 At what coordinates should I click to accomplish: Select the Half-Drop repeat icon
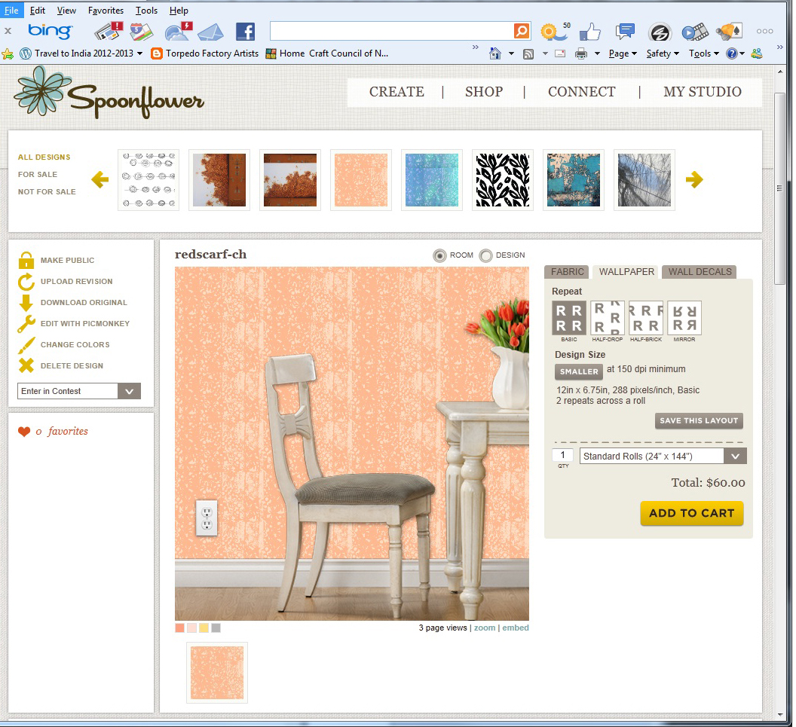(x=608, y=317)
